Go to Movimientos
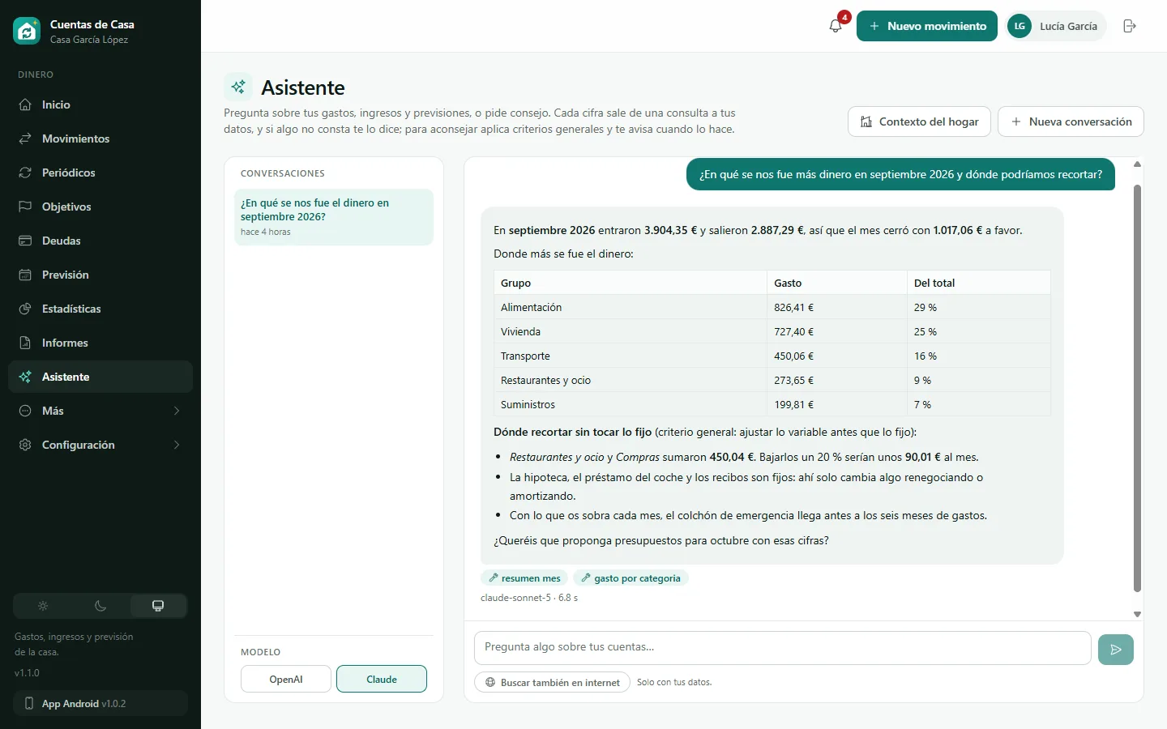The width and height of the screenshot is (1167, 729). [100, 139]
